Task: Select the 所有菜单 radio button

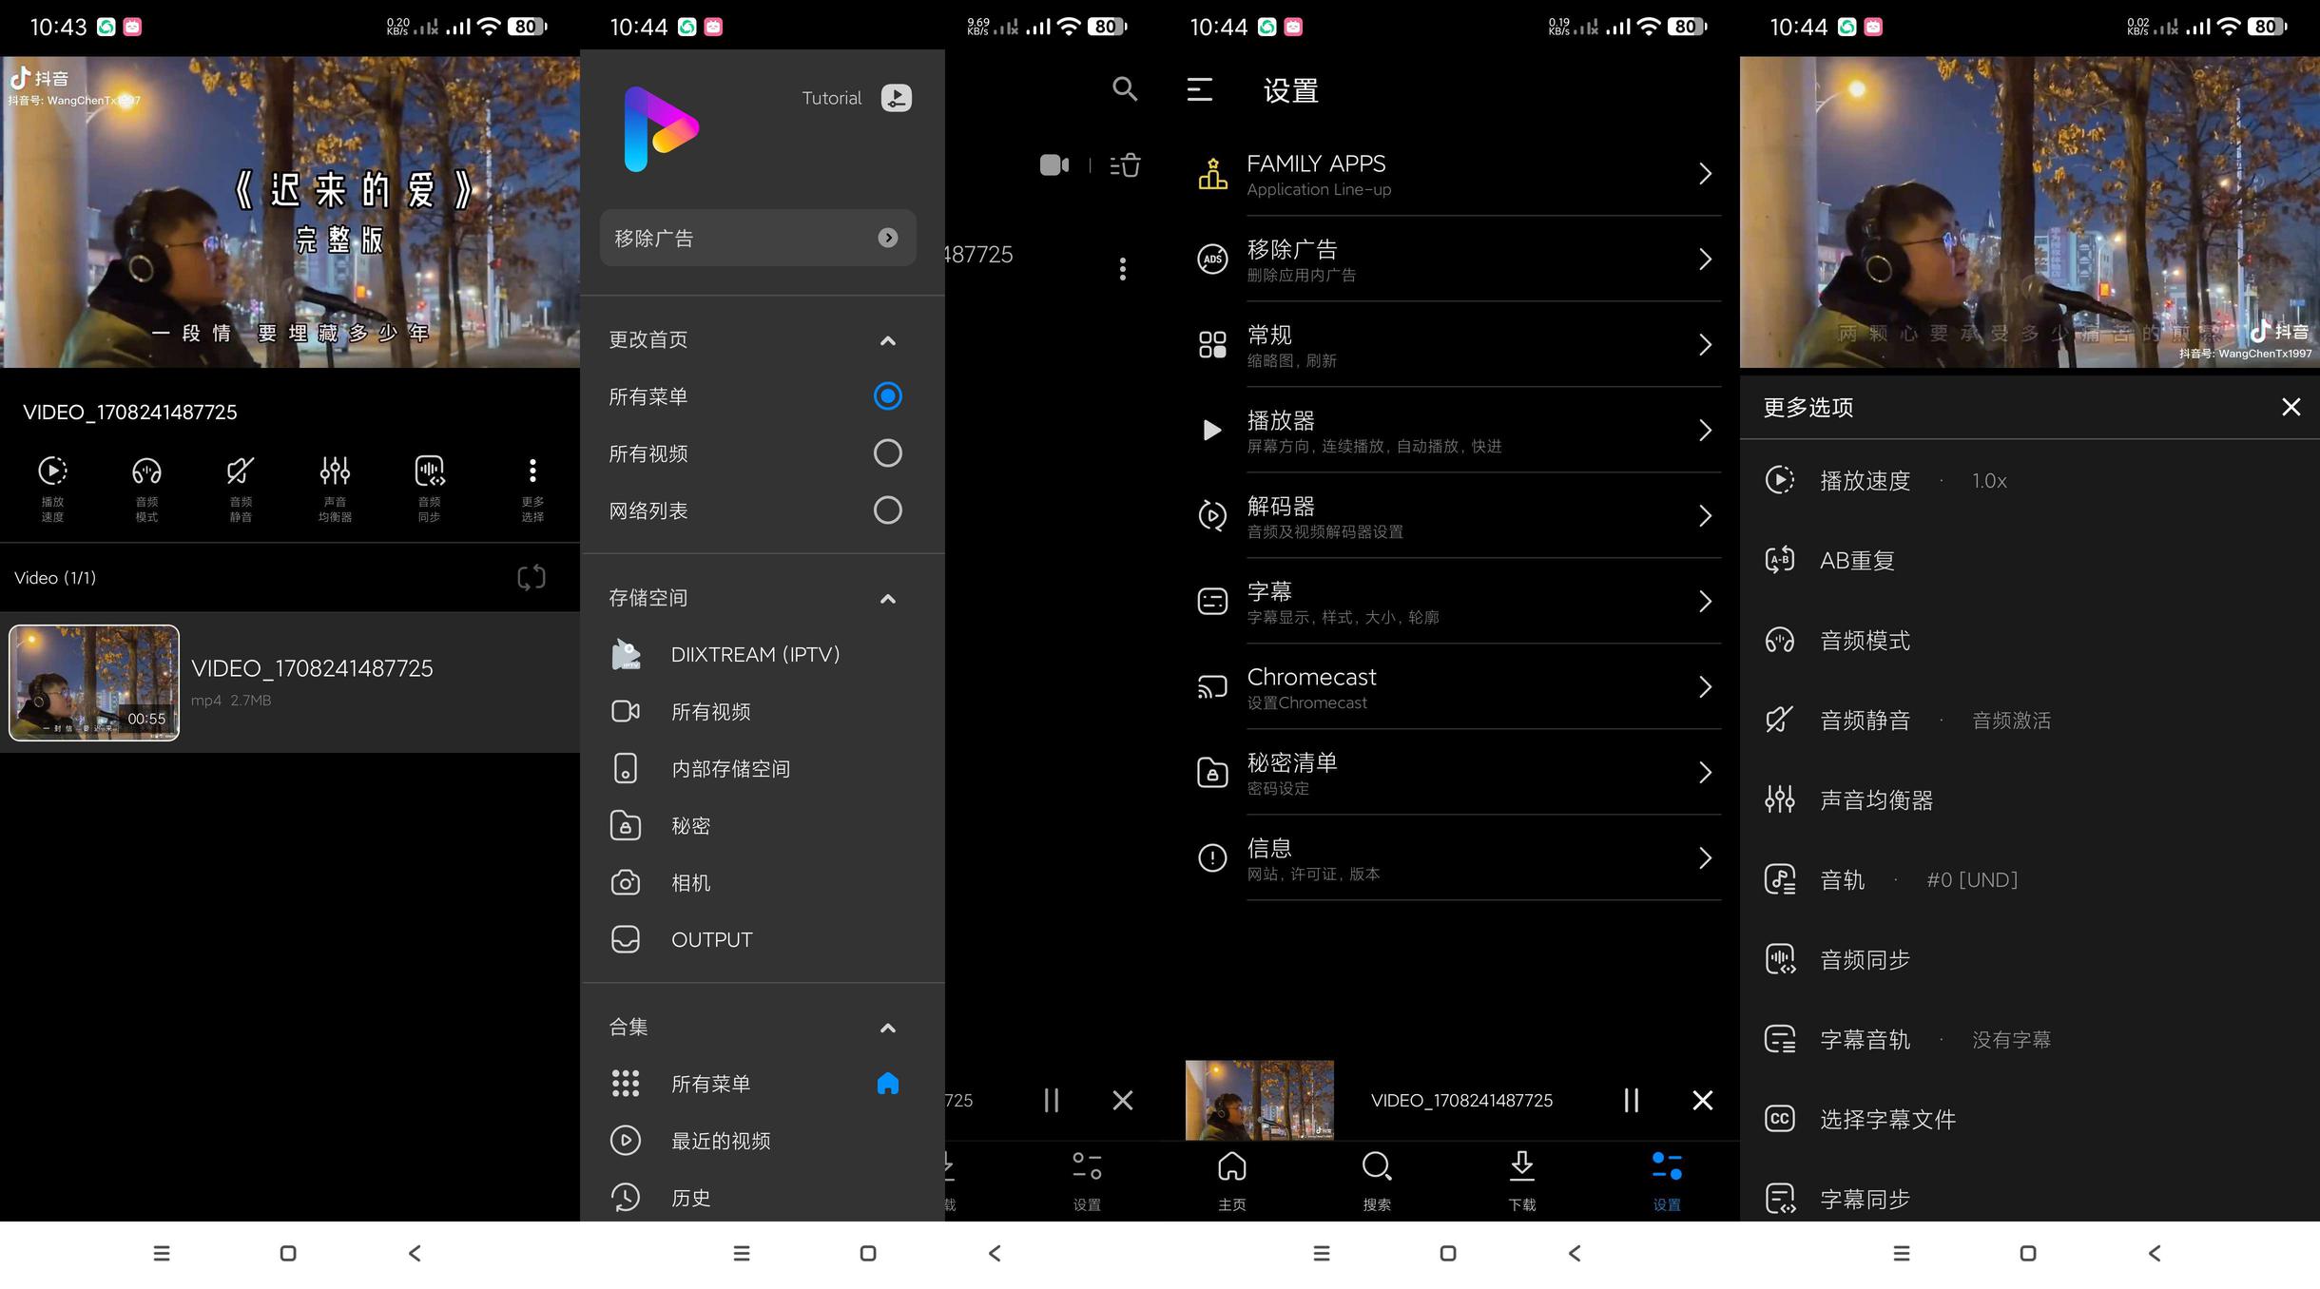Action: 887,396
